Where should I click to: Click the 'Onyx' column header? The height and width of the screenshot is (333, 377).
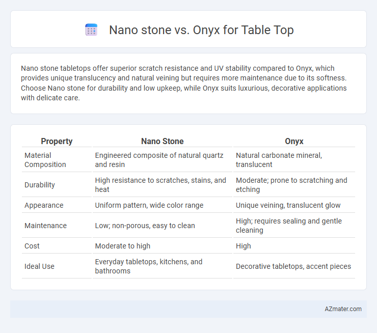point(294,141)
